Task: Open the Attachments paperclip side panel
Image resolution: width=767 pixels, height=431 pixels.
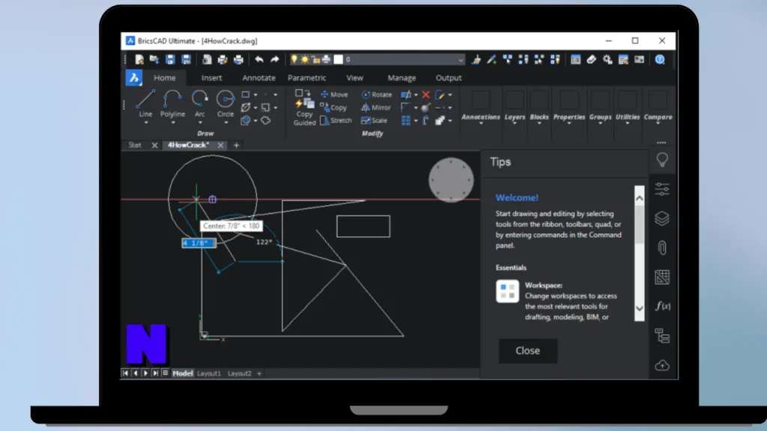Action: (662, 248)
